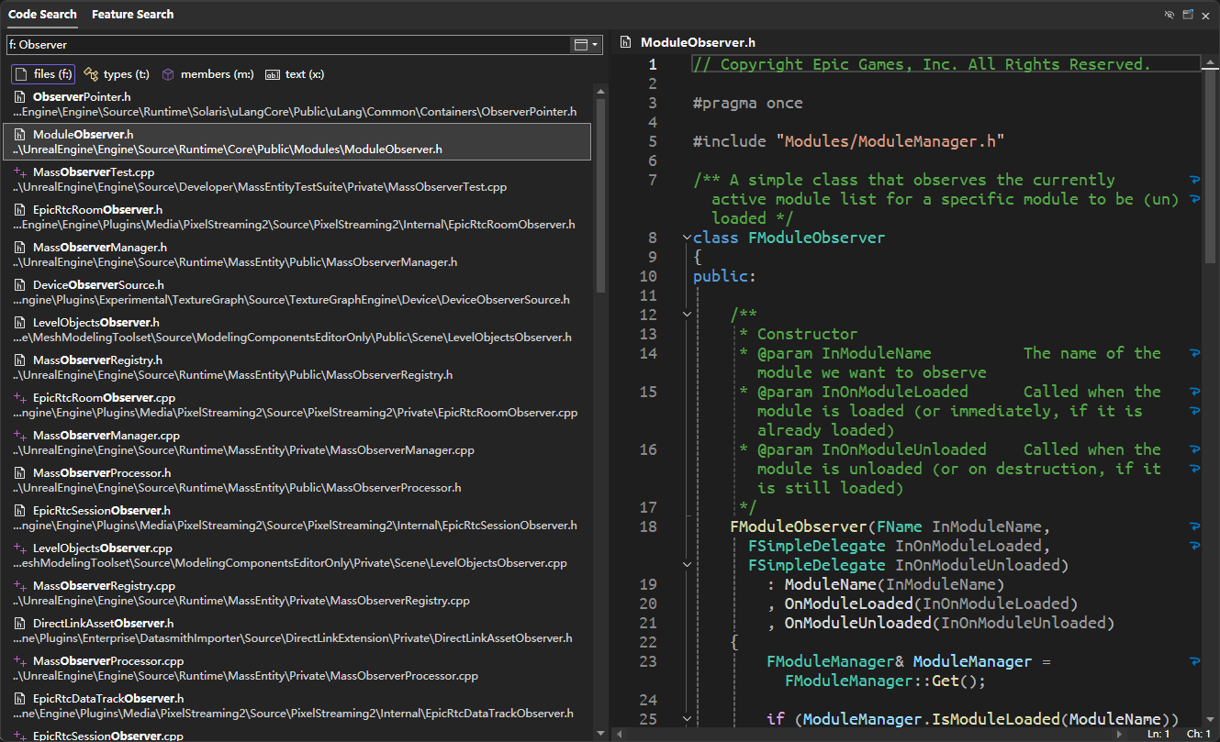Toggle the preview panel eye icon
Viewport: 1220px width, 742px height.
pos(1169,15)
